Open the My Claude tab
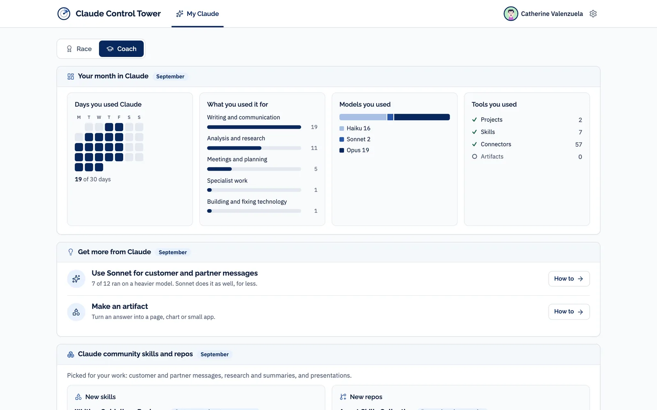657x410 pixels. 198,14
